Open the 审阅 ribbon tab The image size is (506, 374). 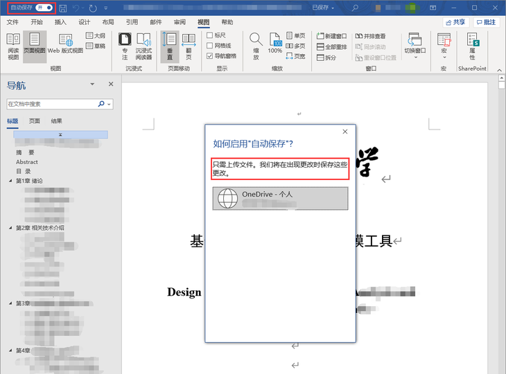pyautogui.click(x=180, y=22)
